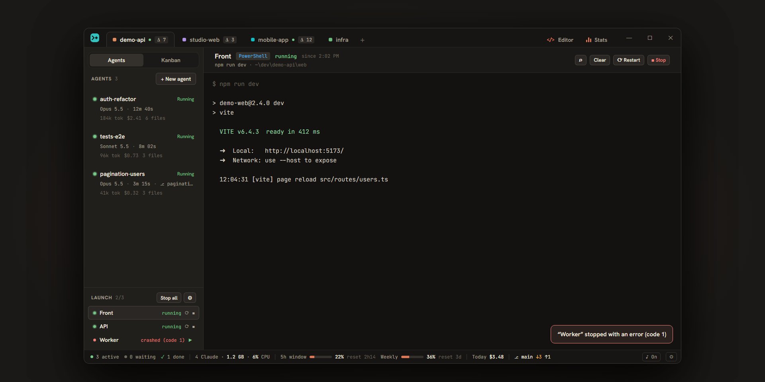The width and height of the screenshot is (765, 382).
Task: Dismiss the Worker stopped error toast
Action: pyautogui.click(x=612, y=334)
